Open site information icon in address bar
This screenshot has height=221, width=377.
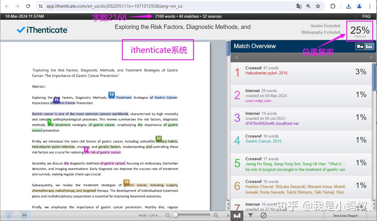pos(41,6)
